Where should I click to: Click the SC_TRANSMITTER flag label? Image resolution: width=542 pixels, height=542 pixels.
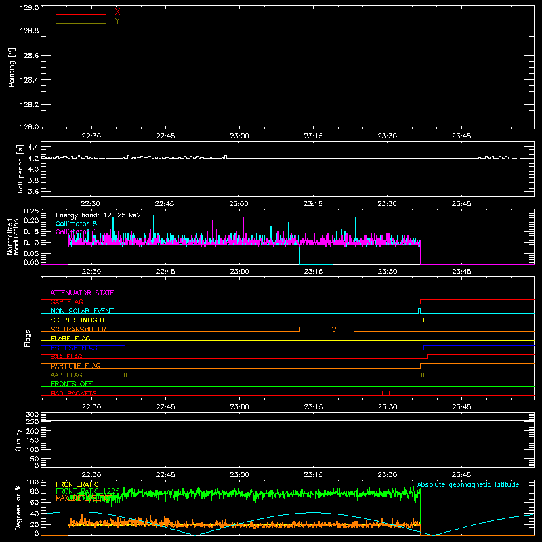point(79,329)
